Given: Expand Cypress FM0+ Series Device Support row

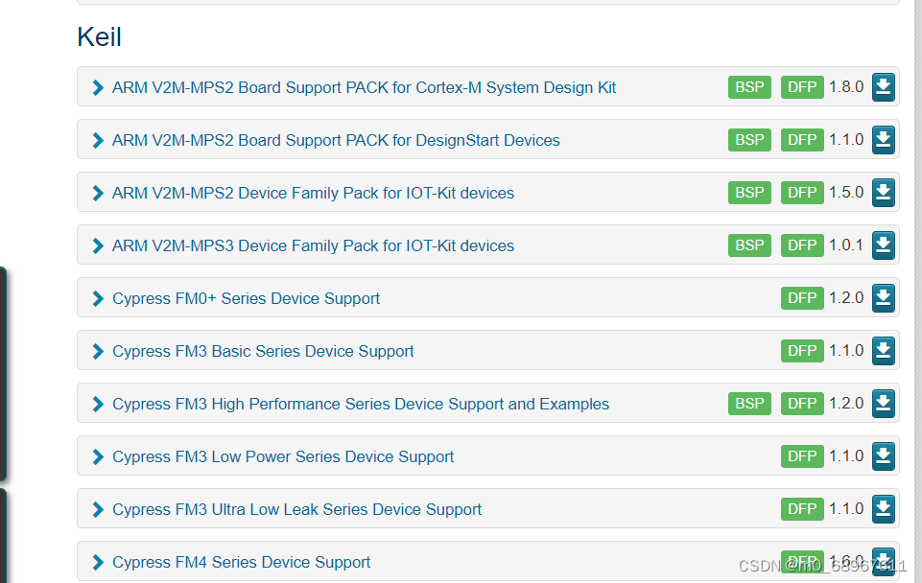Looking at the screenshot, I should [x=98, y=298].
